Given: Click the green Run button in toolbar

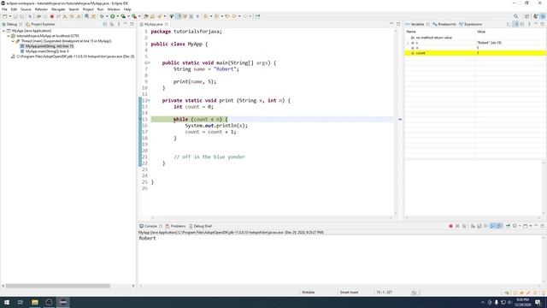Looking at the screenshot, I should 112,16.
